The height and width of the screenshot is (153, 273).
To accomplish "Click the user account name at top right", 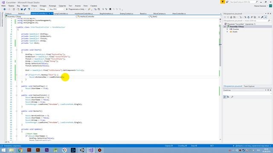I will (260, 6).
